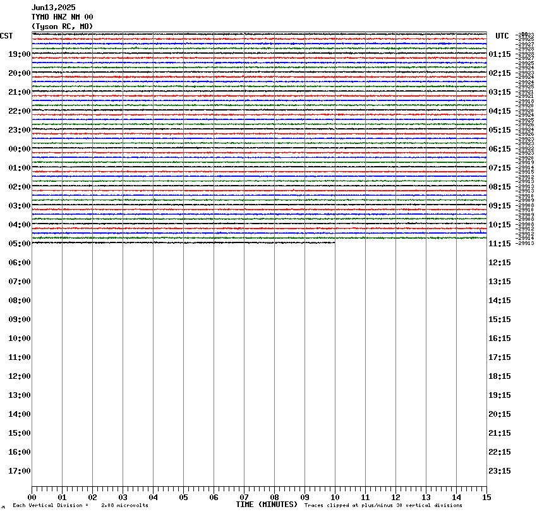This screenshot has height=514, width=537.
Task: Select the minute axis label "04"
Action: [x=153, y=497]
